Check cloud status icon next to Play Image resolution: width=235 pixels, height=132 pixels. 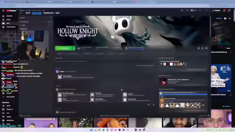(x=79, y=48)
